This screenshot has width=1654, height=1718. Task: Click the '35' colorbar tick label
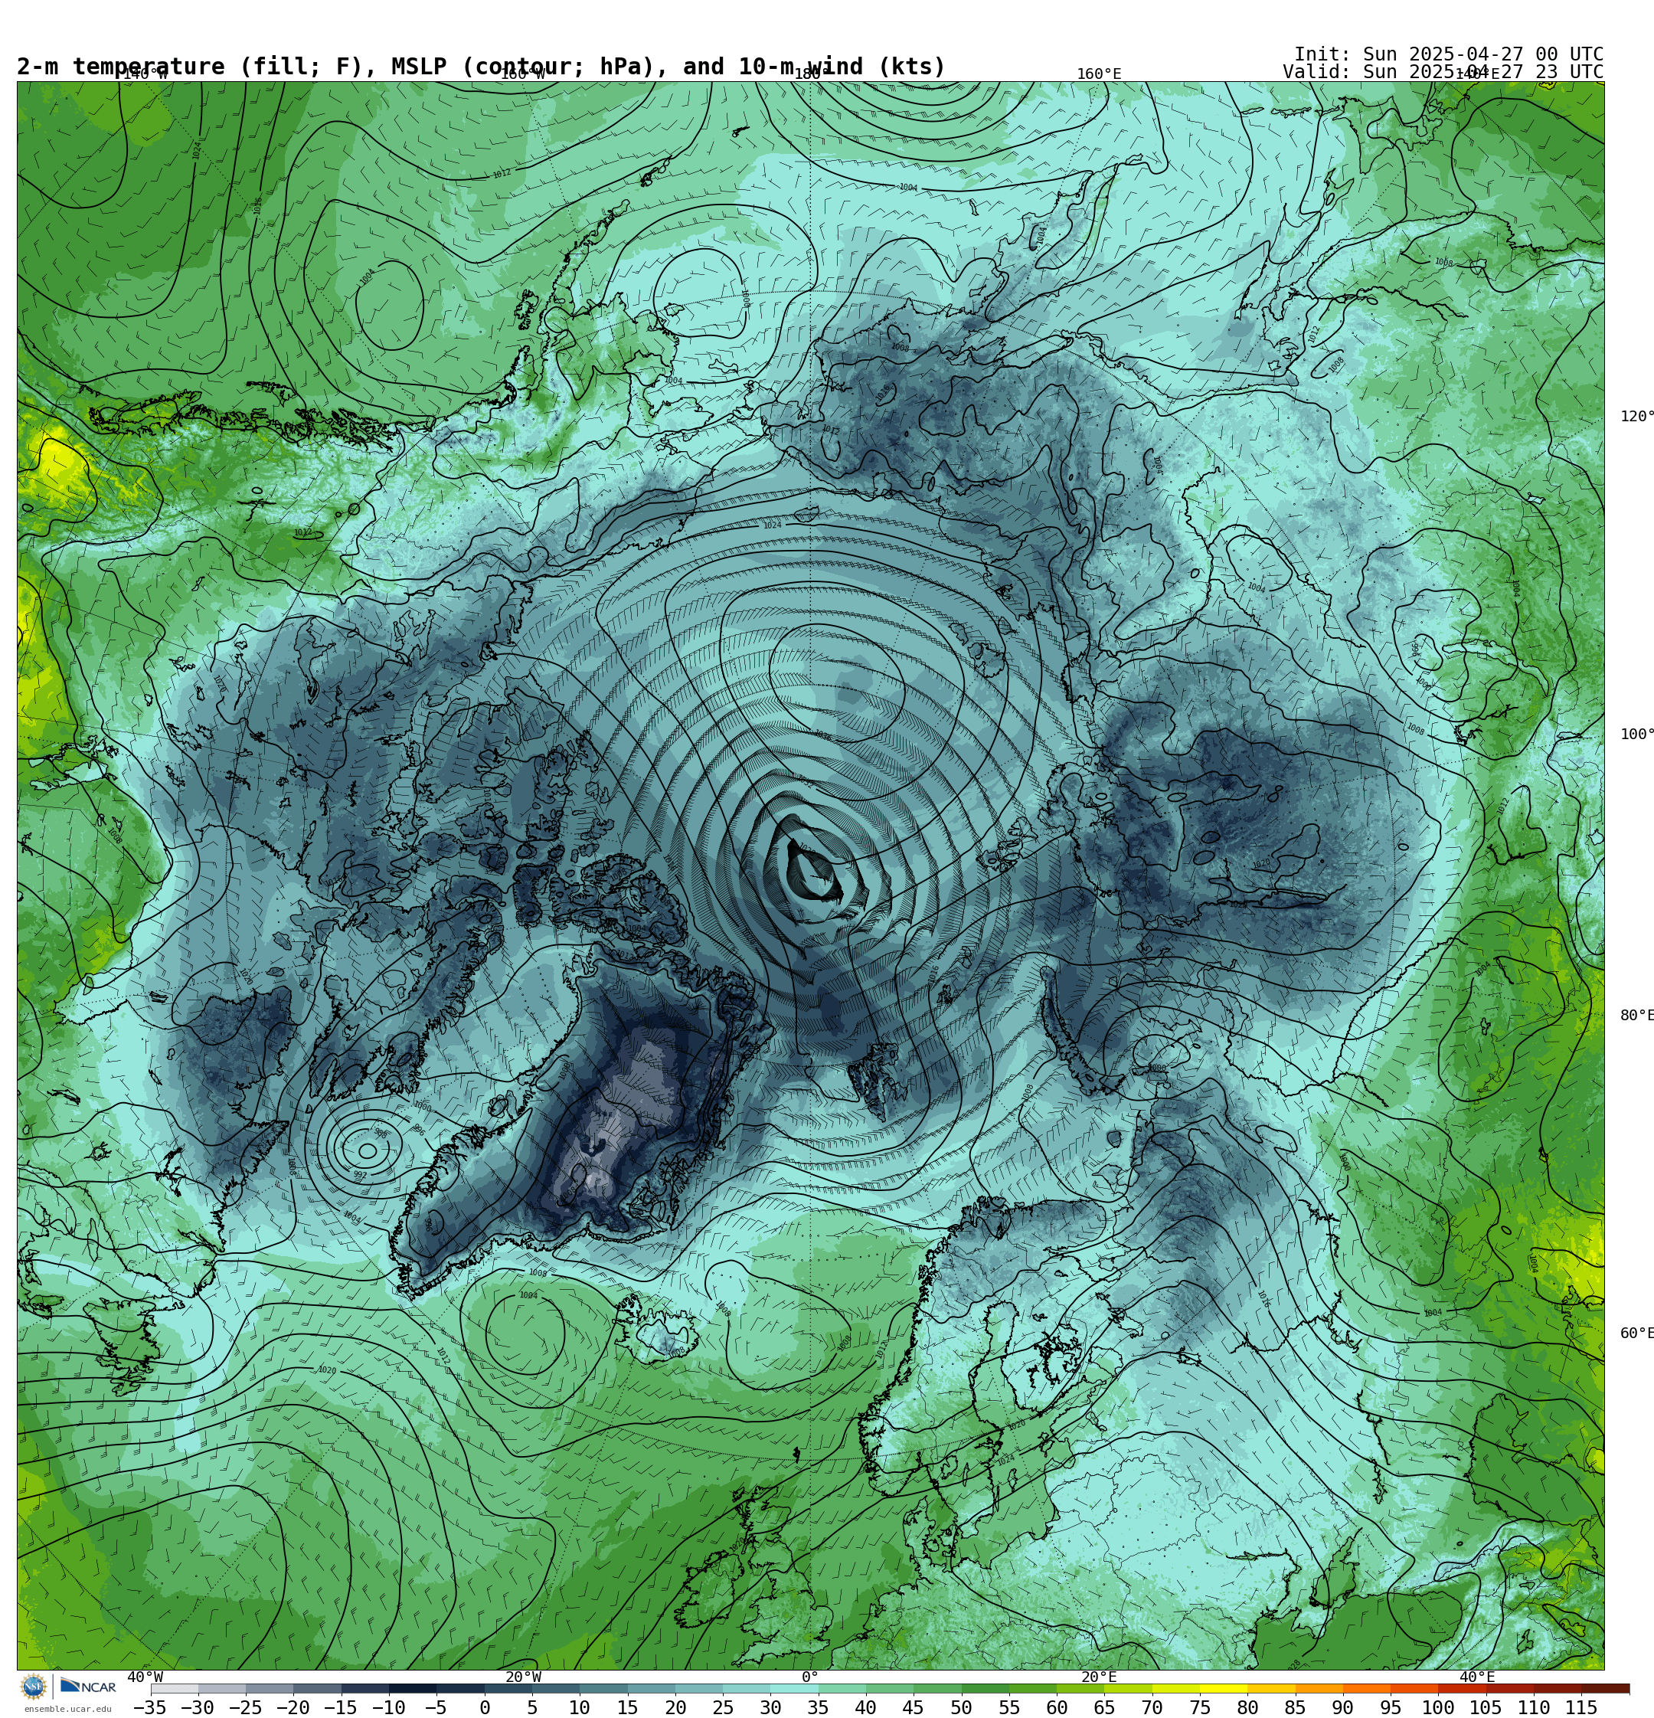point(818,1707)
